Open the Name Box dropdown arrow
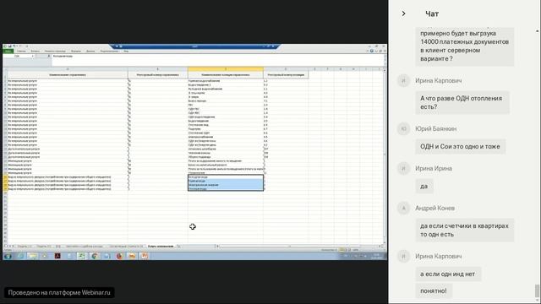541x304 pixels. 33,56
